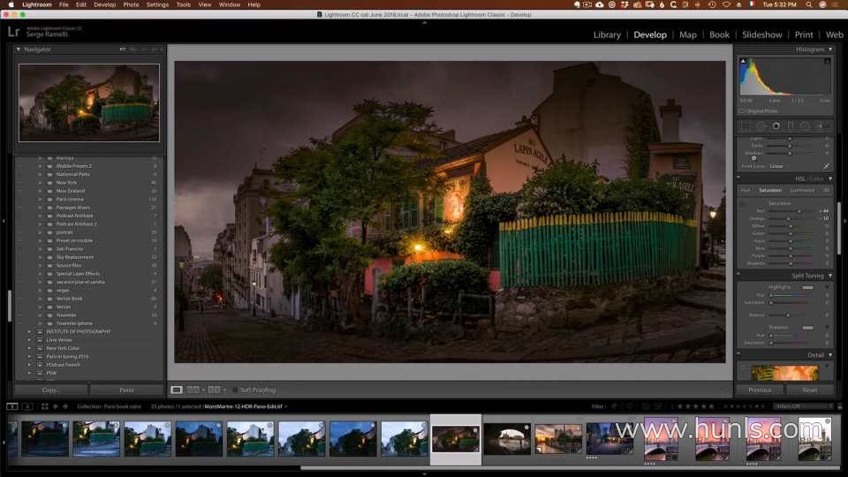Select the main window display icon
848x477 pixels.
tap(12, 406)
